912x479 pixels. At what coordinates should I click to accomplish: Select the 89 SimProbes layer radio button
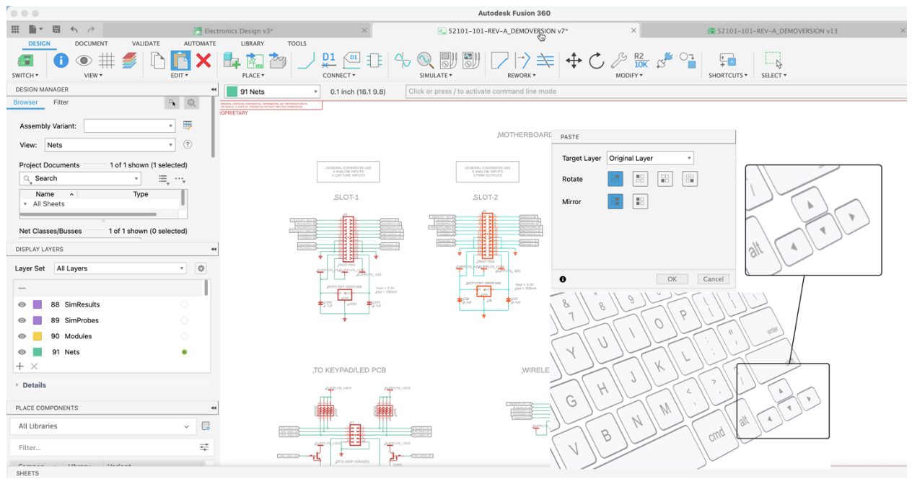(x=184, y=320)
